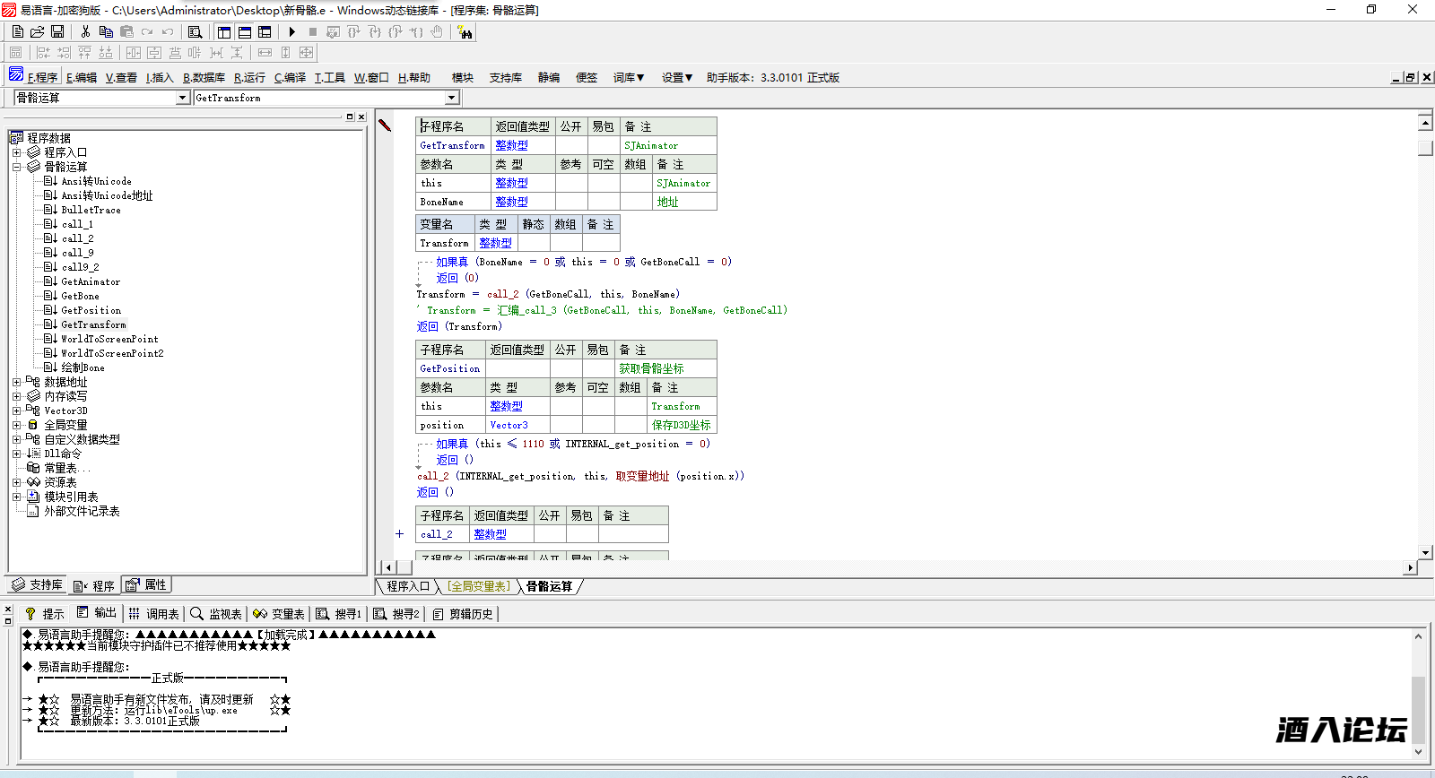The image size is (1435, 778).
Task: Open the 调用表 tab
Action: (153, 614)
